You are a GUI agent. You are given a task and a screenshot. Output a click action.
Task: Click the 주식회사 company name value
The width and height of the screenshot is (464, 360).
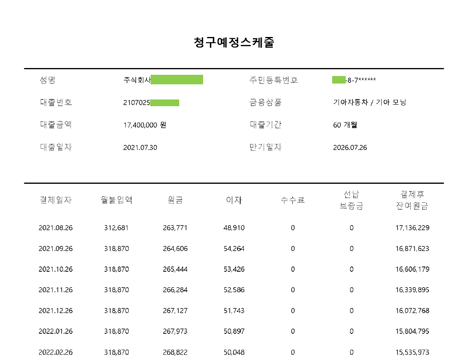coord(137,80)
